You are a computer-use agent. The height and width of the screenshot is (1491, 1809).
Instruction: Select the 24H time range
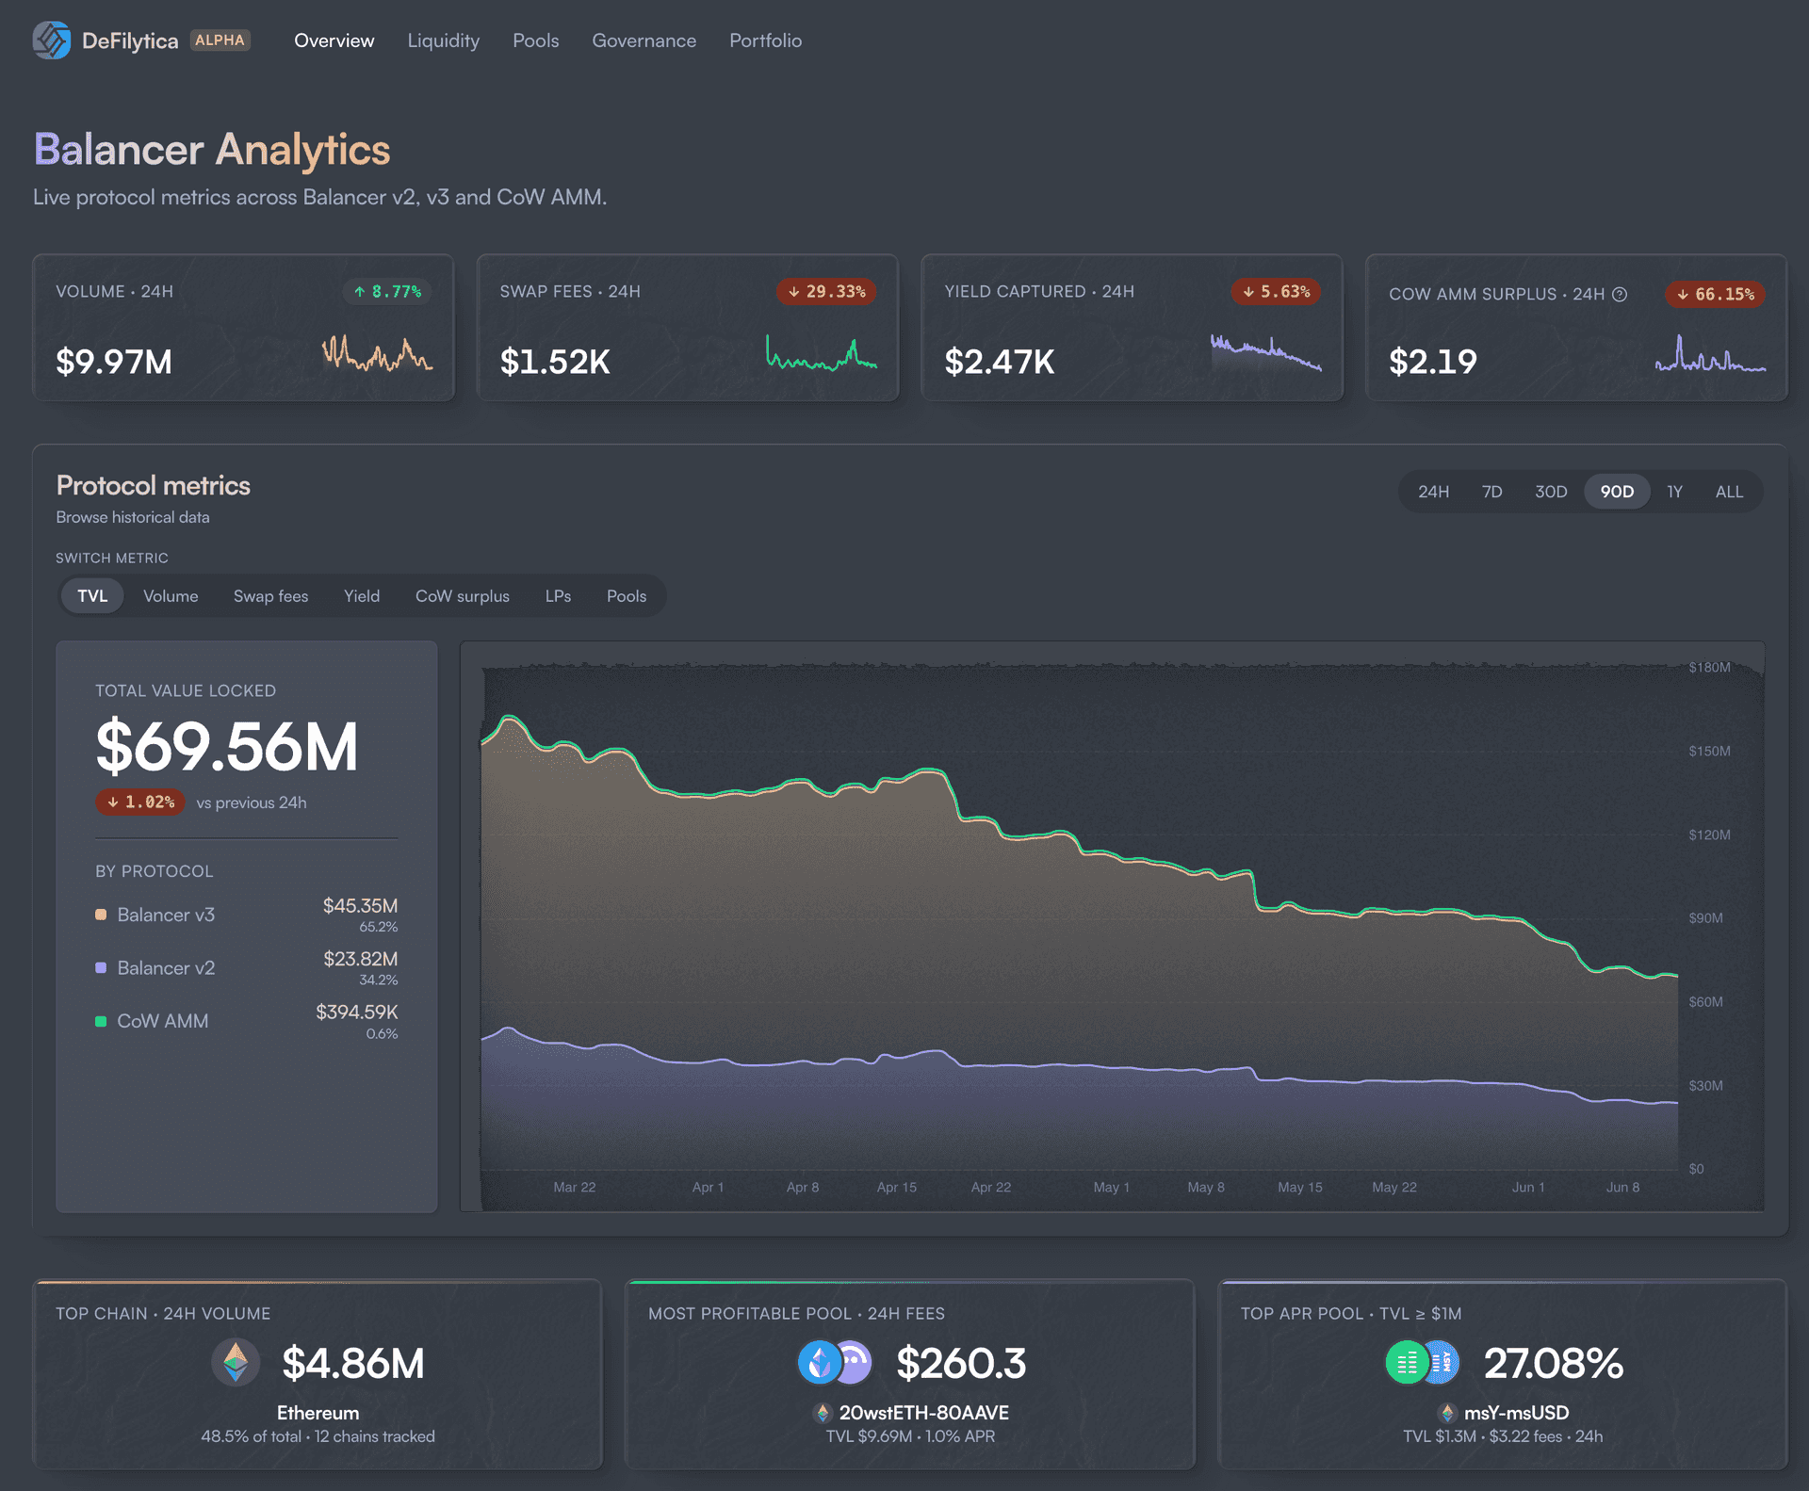(1434, 492)
